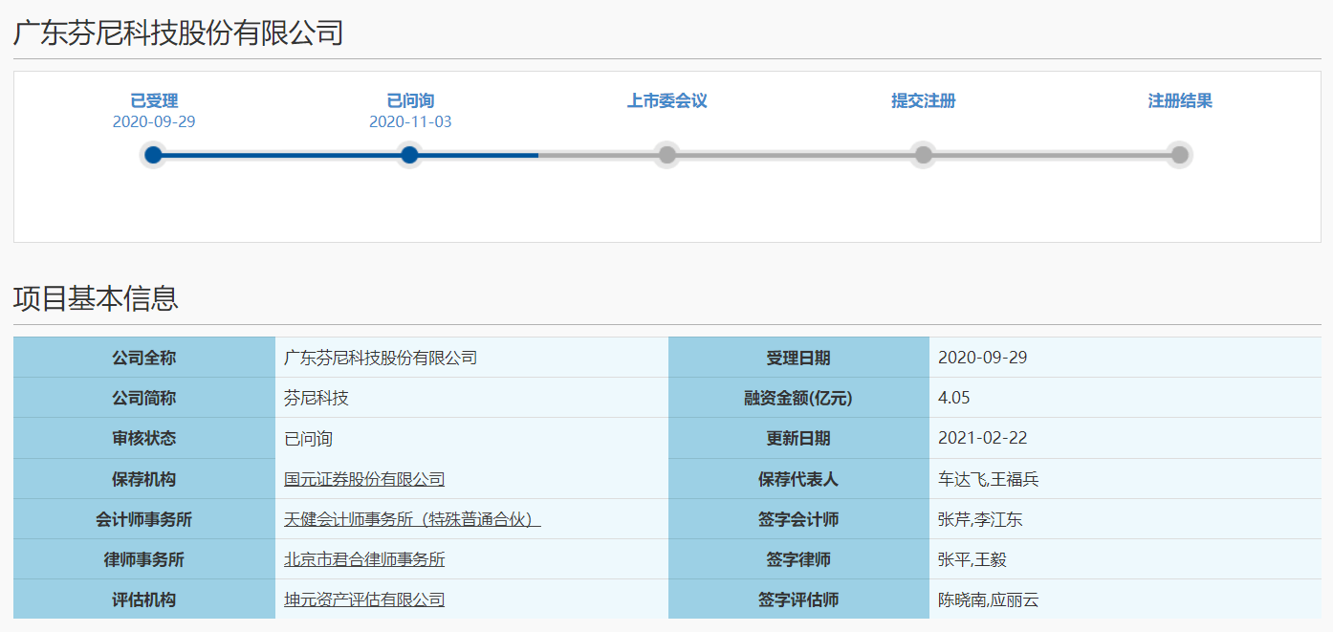Click the 上市委会议 stage marker dot
This screenshot has width=1333, height=632.
click(x=666, y=155)
